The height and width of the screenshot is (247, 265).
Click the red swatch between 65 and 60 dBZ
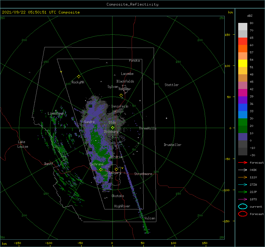pos(243,41)
